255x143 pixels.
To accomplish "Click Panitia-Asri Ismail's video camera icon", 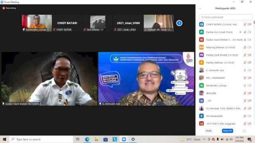I will tap(249, 32).
